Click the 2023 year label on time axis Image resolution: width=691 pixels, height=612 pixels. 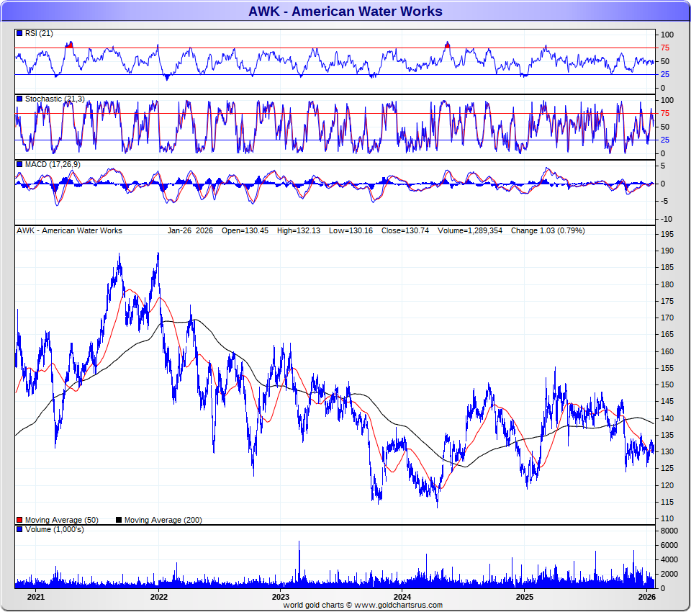click(281, 597)
